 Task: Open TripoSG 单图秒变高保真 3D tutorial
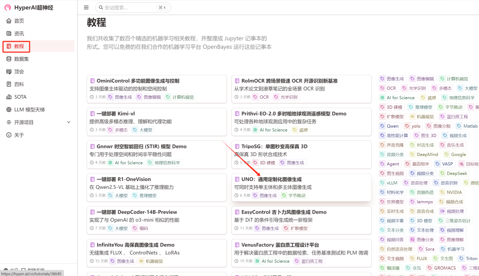[274, 147]
